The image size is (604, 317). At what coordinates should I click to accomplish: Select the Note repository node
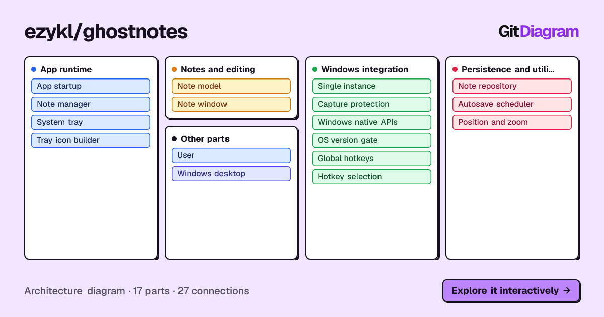512,86
